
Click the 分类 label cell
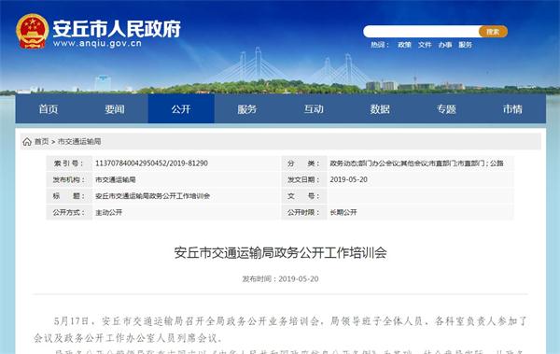tap(304, 163)
